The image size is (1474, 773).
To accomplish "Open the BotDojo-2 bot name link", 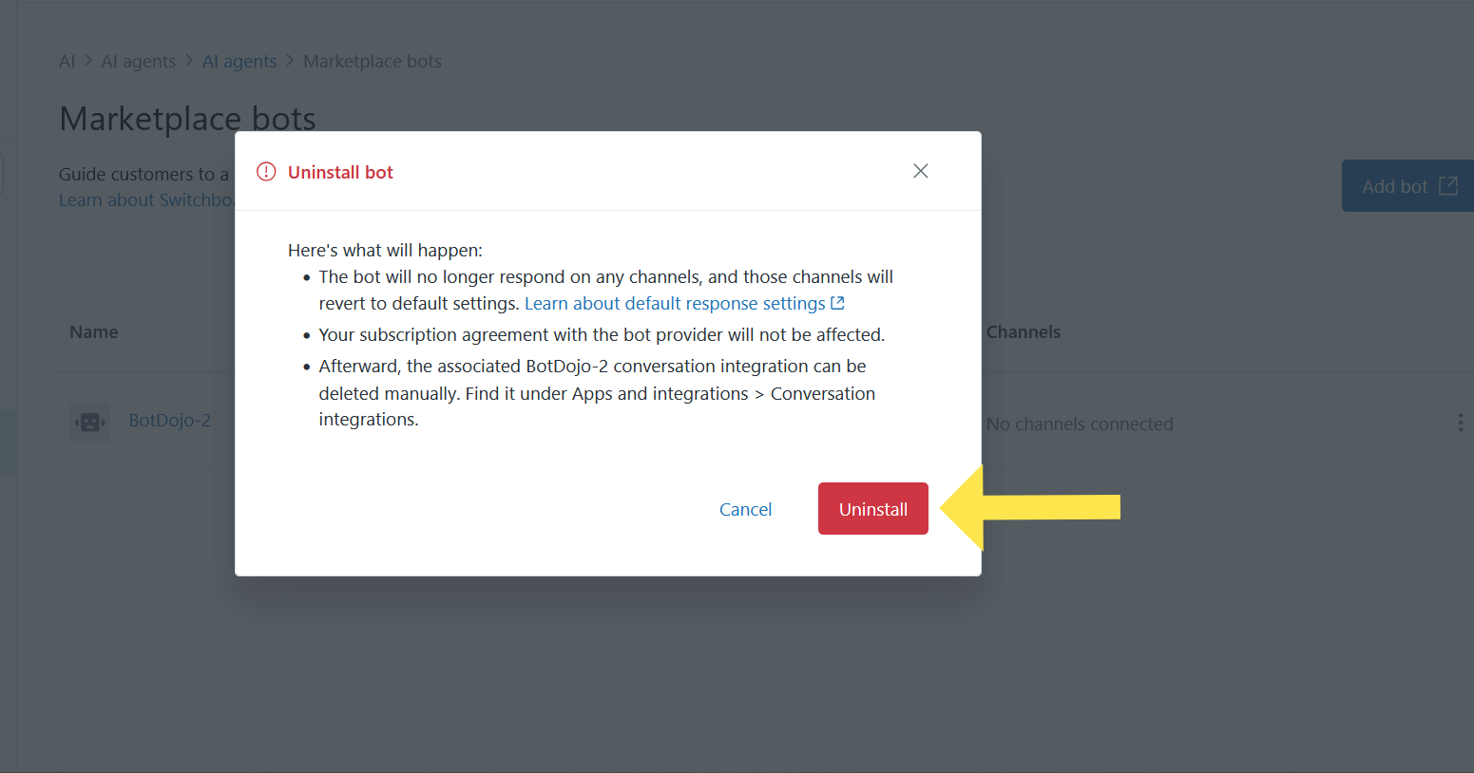I will click(169, 421).
